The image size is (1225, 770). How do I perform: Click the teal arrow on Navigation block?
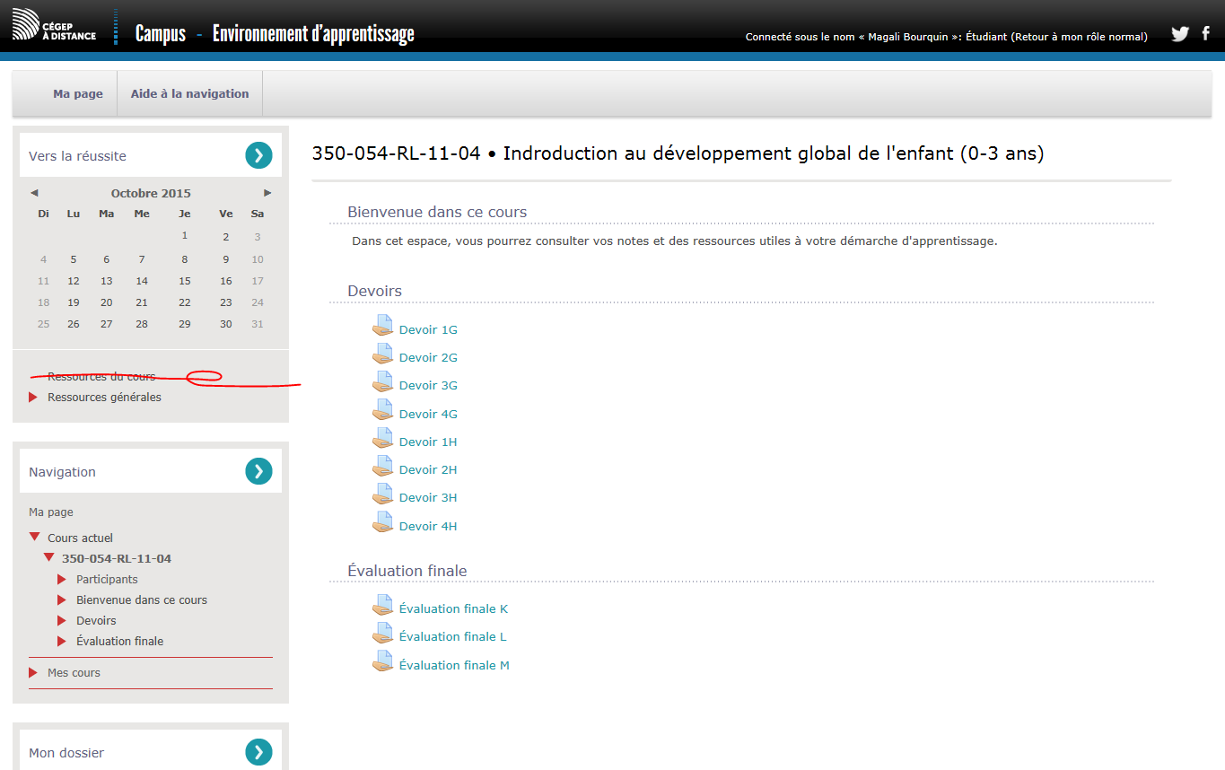tap(258, 471)
